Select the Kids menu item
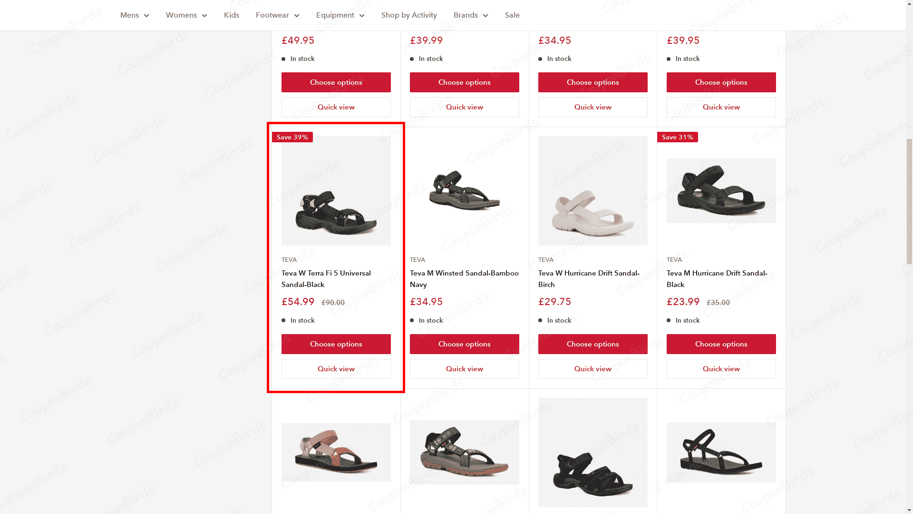913x514 pixels. (x=231, y=15)
